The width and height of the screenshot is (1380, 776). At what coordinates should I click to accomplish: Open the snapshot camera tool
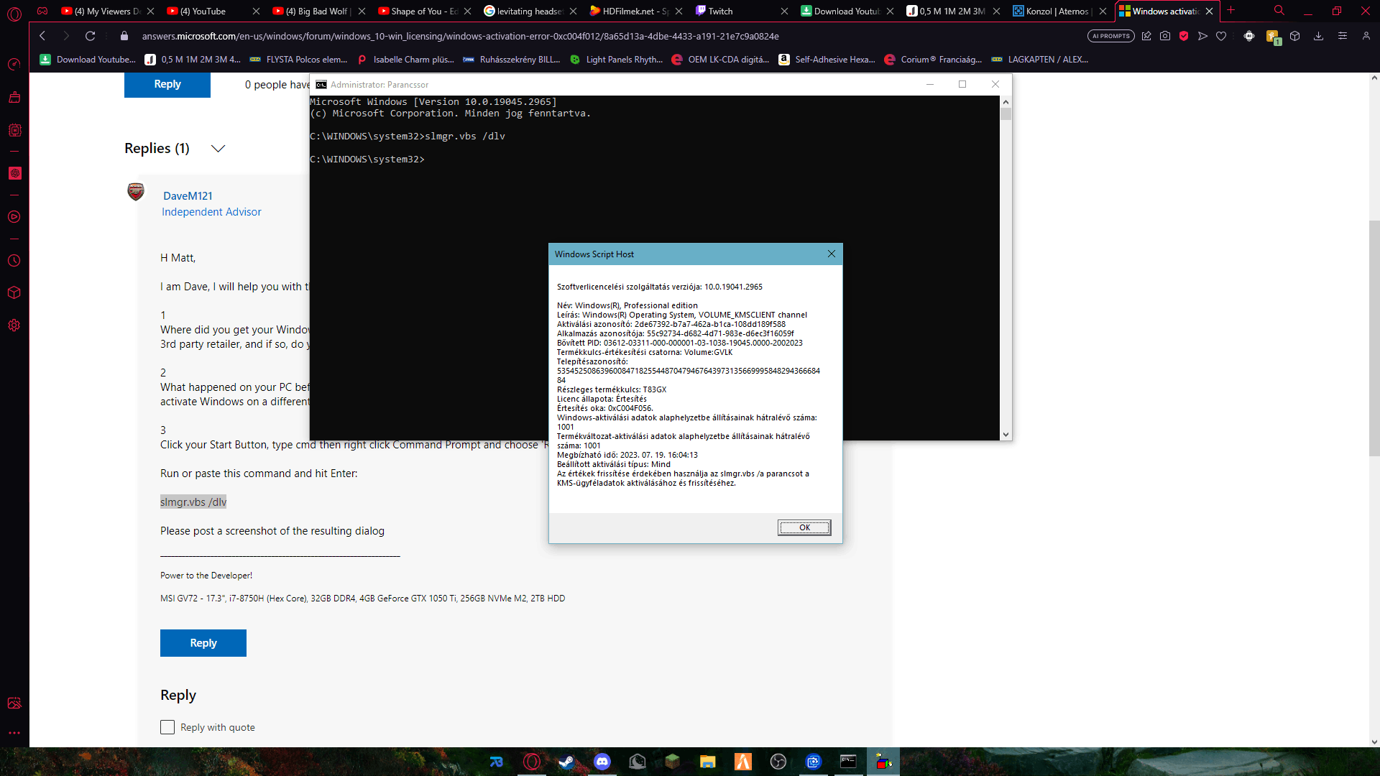[x=1165, y=36]
